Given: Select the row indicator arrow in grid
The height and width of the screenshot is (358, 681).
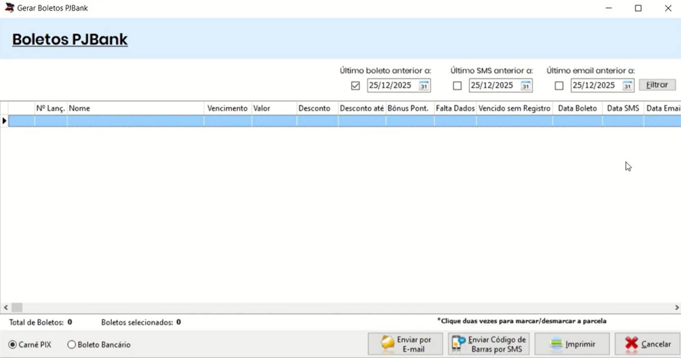Looking at the screenshot, I should [x=4, y=121].
